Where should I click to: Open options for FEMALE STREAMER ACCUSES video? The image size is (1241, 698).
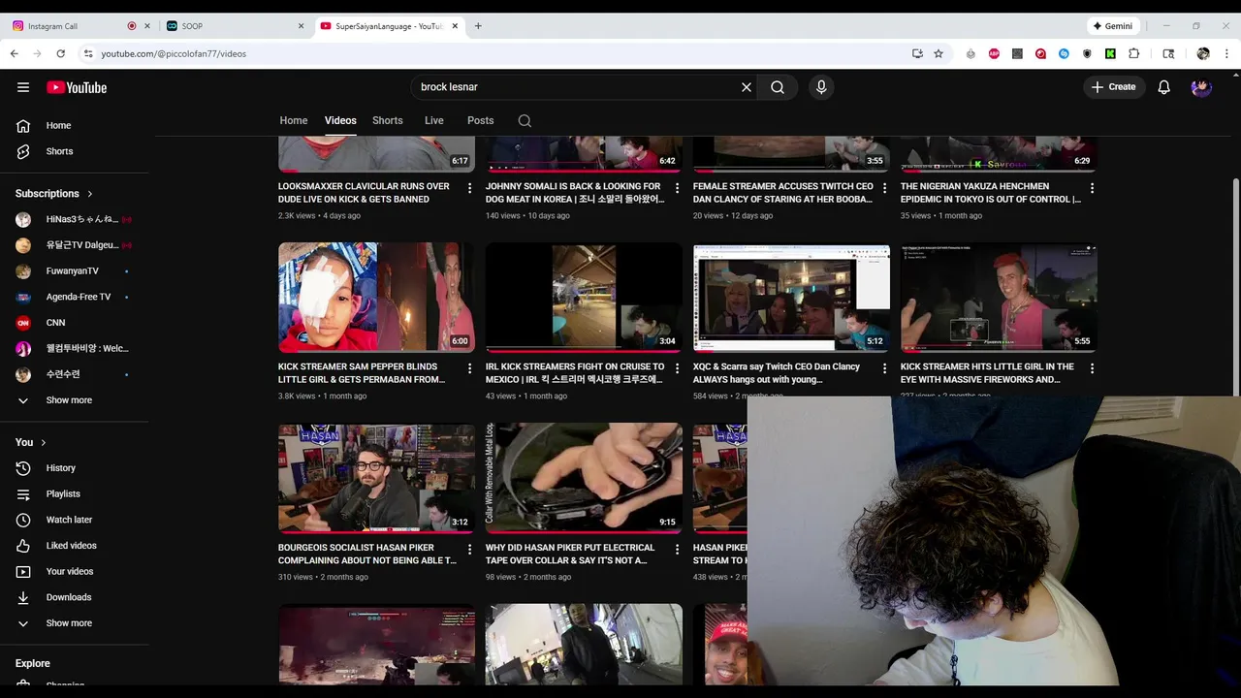click(884, 187)
